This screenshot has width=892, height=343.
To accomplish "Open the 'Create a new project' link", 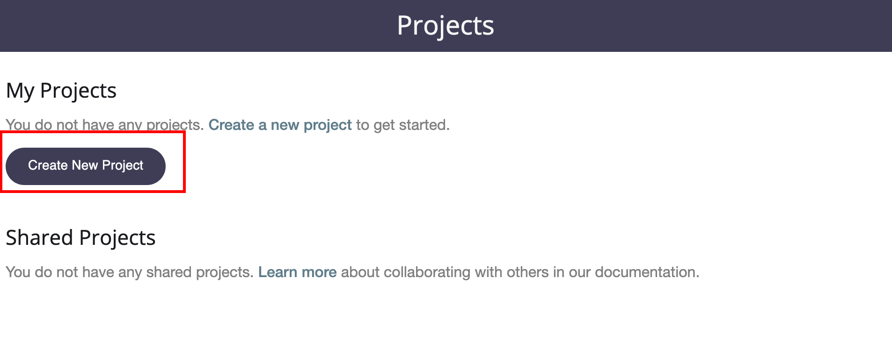I will [x=280, y=125].
